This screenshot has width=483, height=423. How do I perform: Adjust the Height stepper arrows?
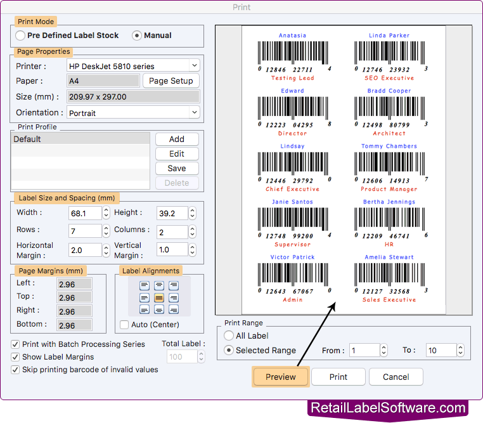tap(192, 213)
